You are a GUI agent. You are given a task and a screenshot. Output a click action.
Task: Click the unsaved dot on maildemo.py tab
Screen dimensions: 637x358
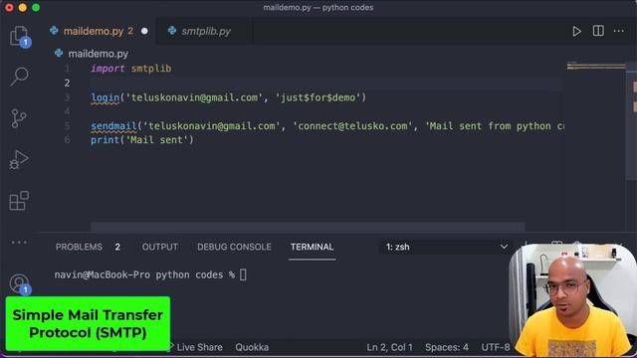pos(144,31)
